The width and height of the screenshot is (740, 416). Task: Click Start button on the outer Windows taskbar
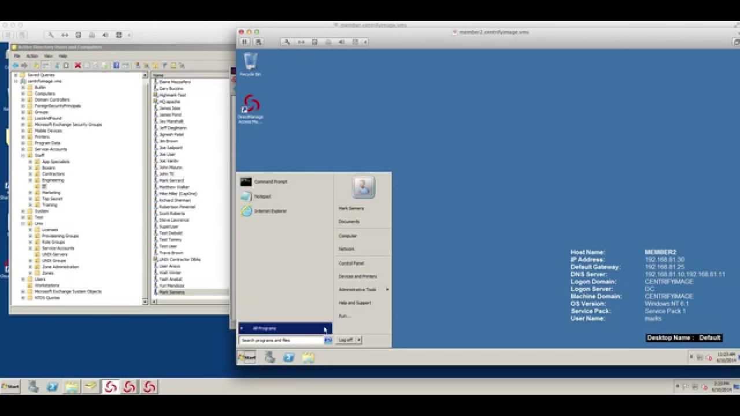point(10,387)
